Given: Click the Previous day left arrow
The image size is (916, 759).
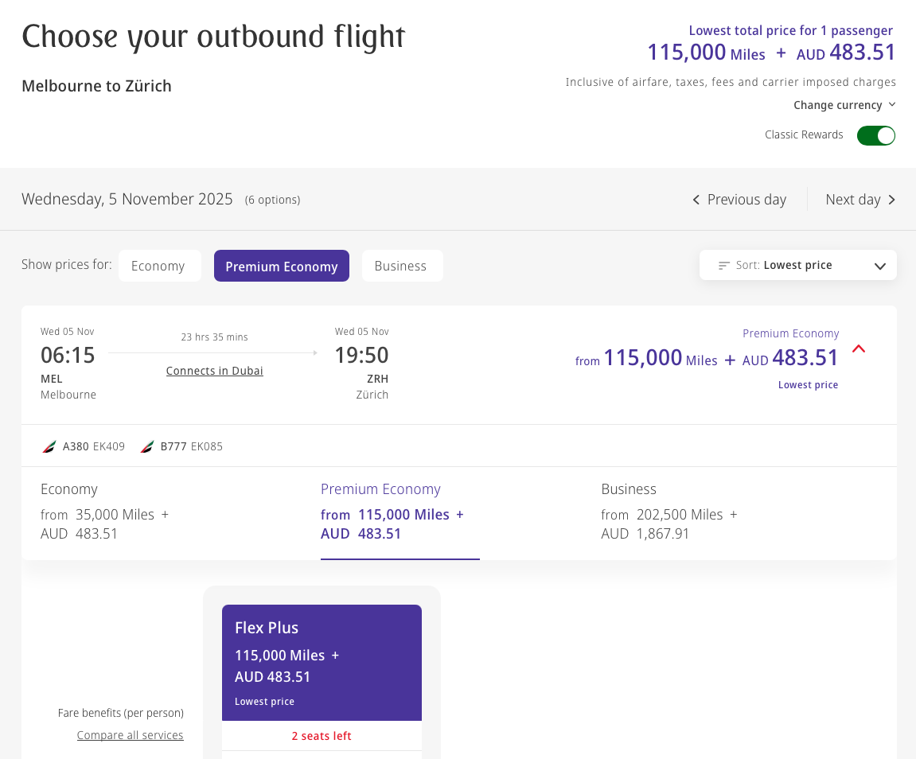Looking at the screenshot, I should pyautogui.click(x=696, y=200).
